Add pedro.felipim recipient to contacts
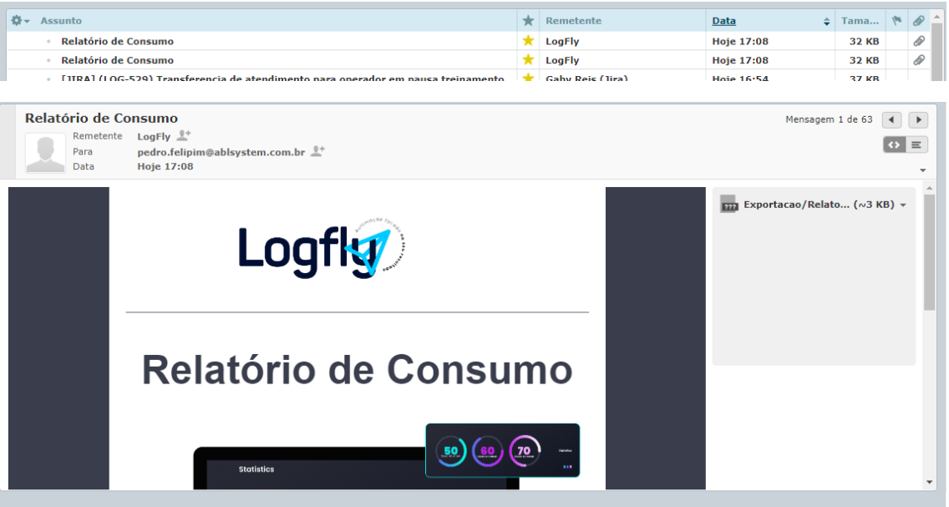The image size is (949, 507). pos(317,151)
